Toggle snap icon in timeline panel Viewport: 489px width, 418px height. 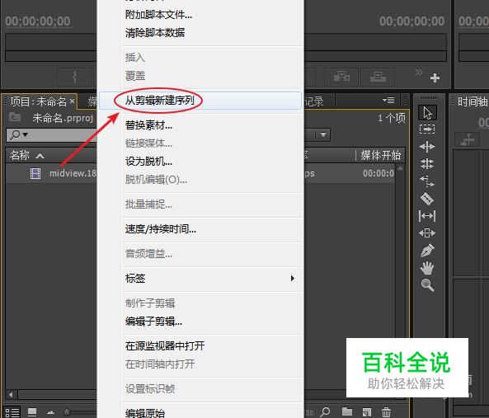468,139
